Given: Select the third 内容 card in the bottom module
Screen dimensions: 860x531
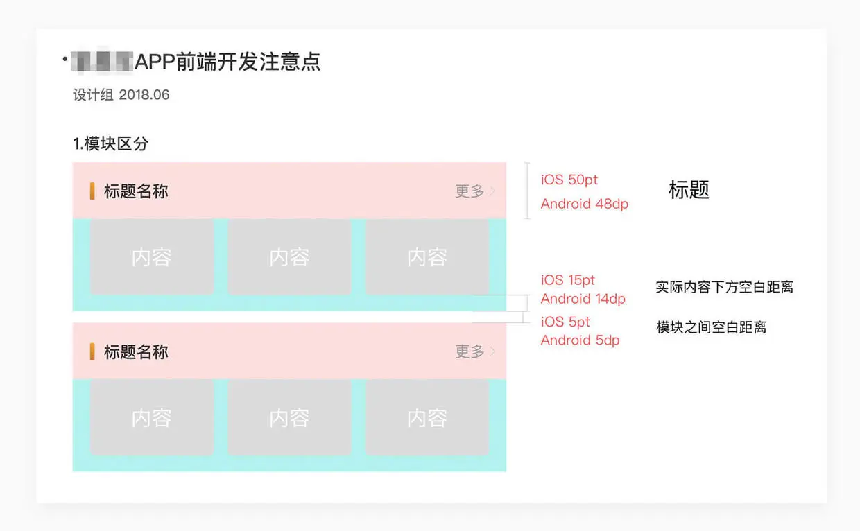Looking at the screenshot, I should click(427, 418).
